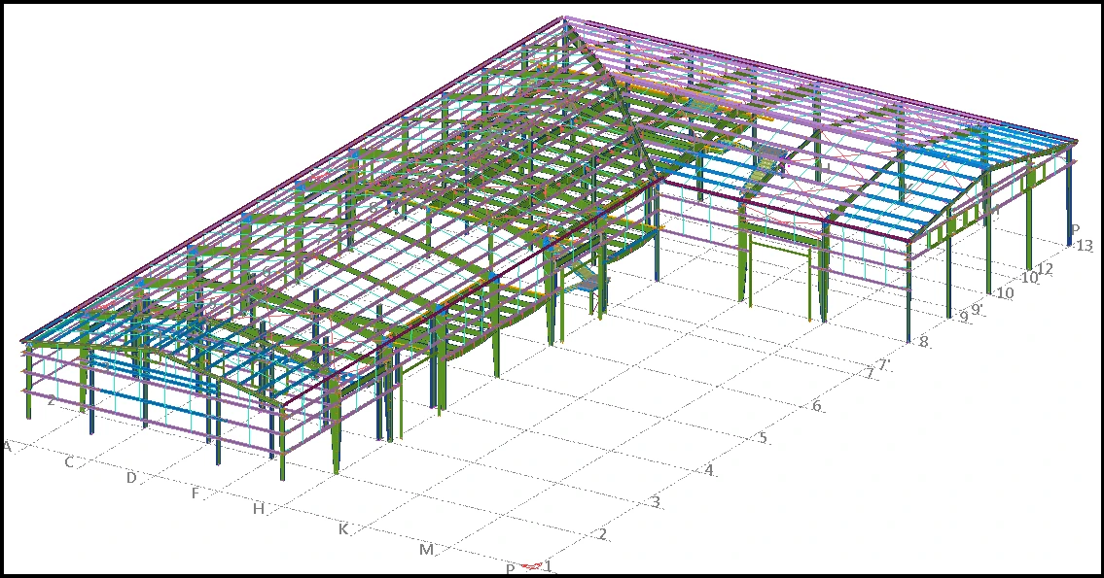Click grid axis label F
Screen dimensions: 1104x578
coord(195,493)
